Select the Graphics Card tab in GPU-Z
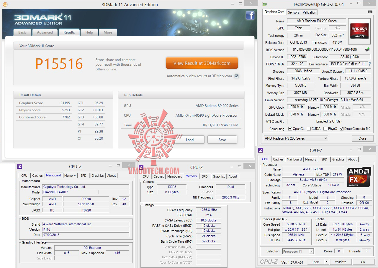378x268 pixels. coord(274,12)
